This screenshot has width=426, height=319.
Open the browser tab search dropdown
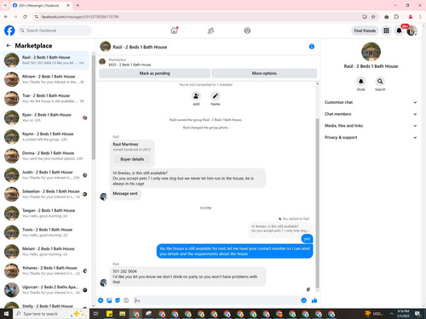(x=5, y=5)
